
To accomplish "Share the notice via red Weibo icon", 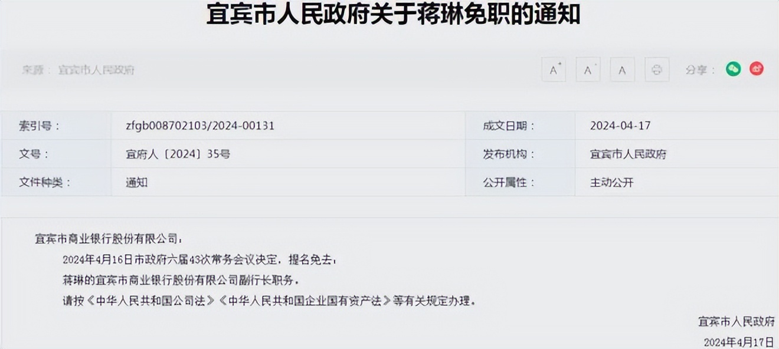I will (x=757, y=69).
